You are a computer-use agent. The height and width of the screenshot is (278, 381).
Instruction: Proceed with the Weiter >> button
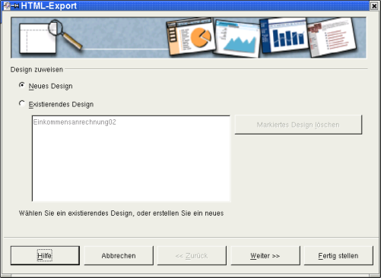tap(265, 256)
